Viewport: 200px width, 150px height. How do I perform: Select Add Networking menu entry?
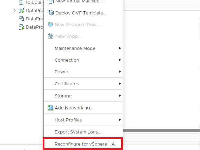(83, 108)
